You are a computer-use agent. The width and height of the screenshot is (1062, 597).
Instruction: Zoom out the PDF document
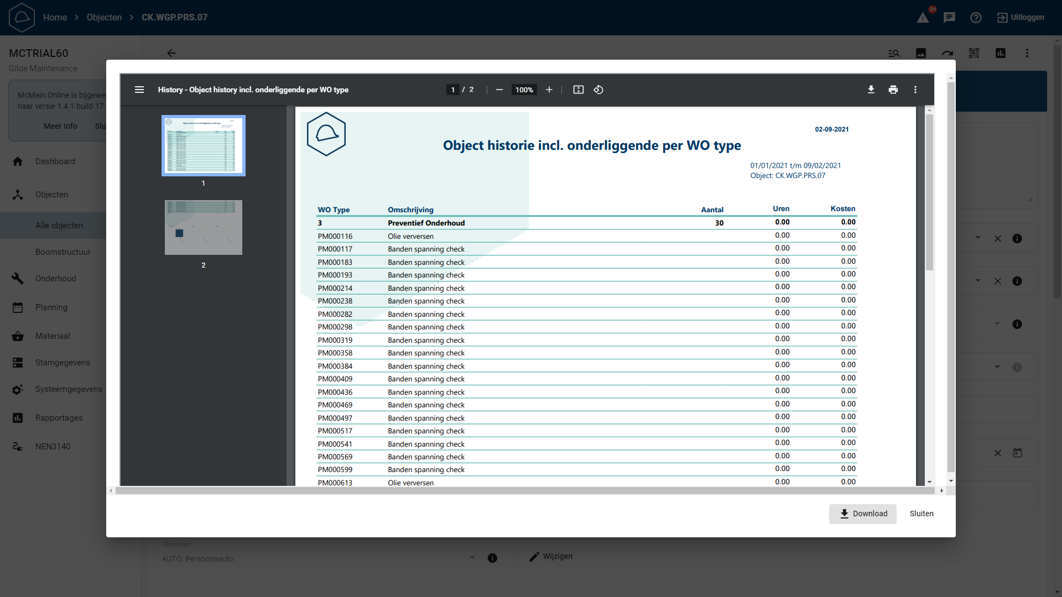499,90
